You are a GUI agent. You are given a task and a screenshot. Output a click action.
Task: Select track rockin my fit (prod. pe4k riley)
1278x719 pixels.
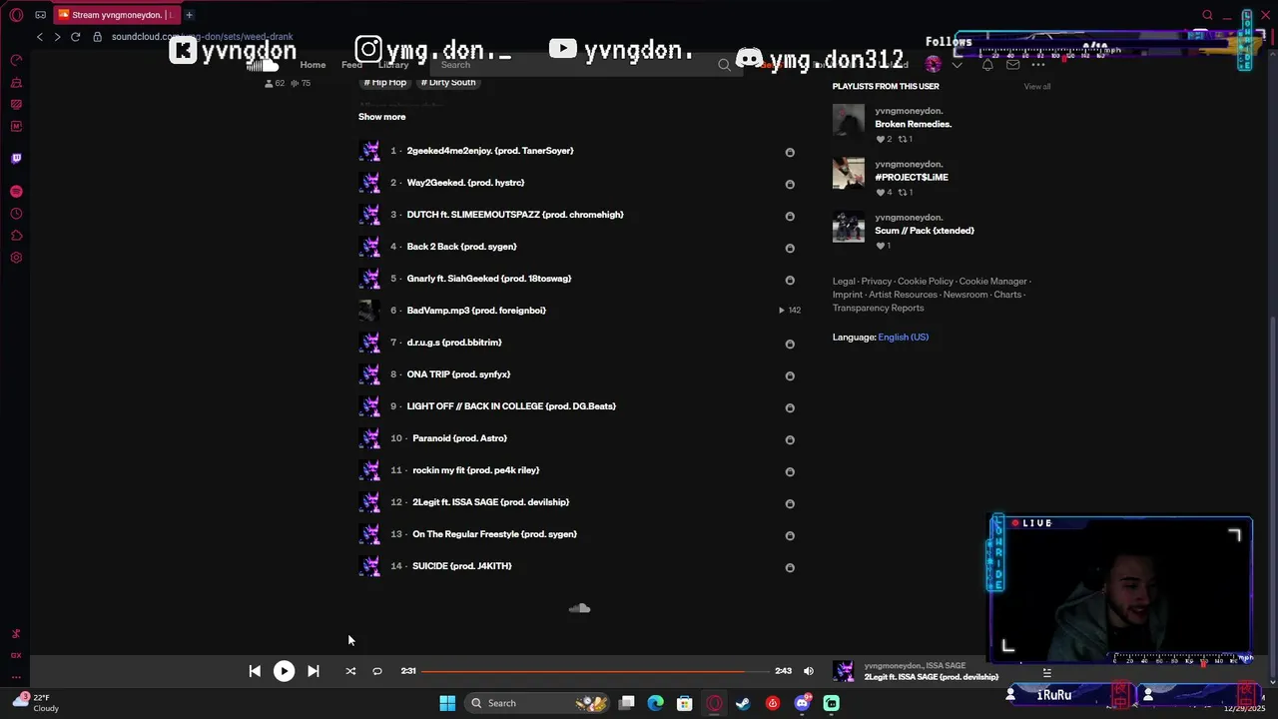pyautogui.click(x=475, y=470)
